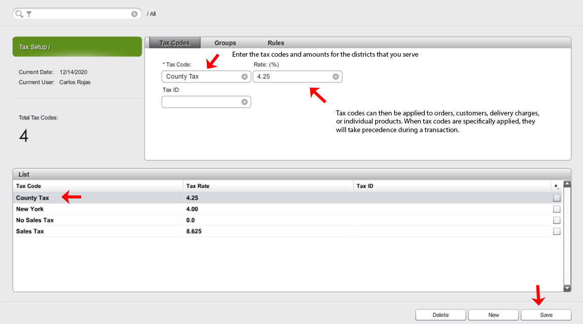Viewport: 583px width, 324px height.
Task: Clear the search box with X icon
Action: point(134,14)
